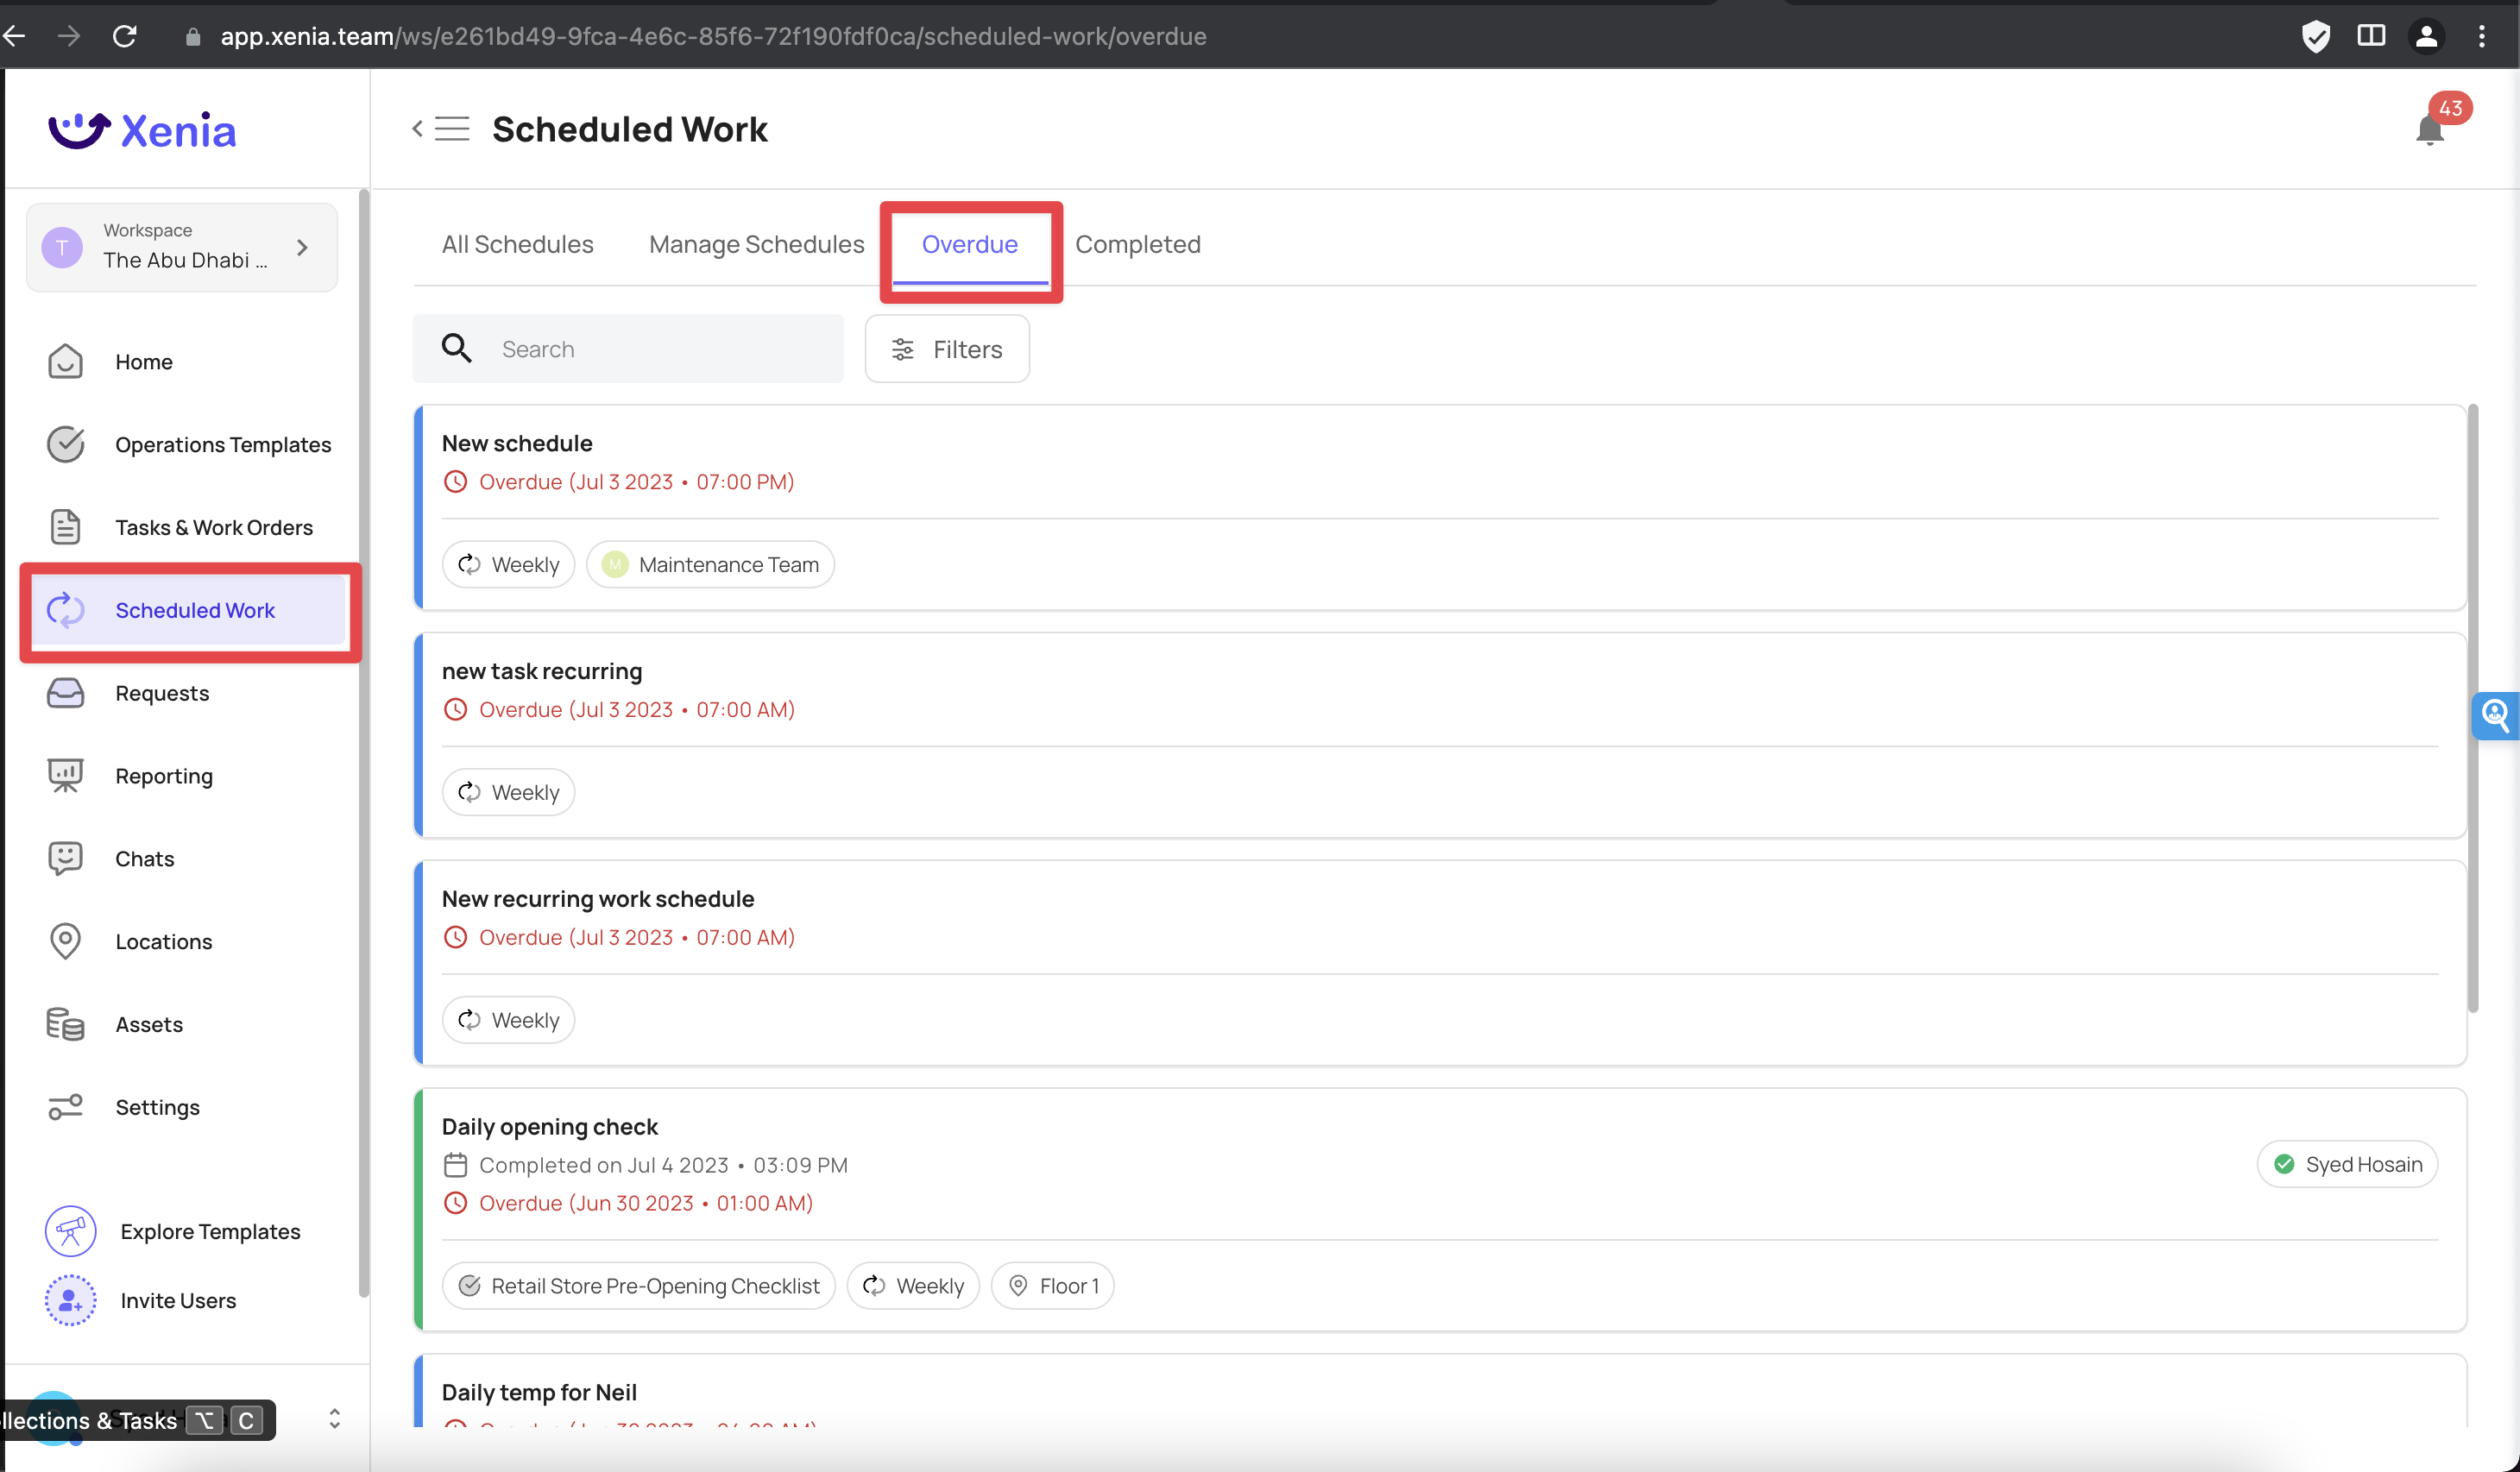This screenshot has width=2520, height=1472.
Task: Click Maintenance Team chip on New schedule
Action: (710, 565)
